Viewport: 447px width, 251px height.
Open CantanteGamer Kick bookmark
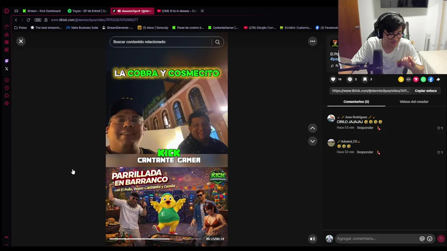223,28
